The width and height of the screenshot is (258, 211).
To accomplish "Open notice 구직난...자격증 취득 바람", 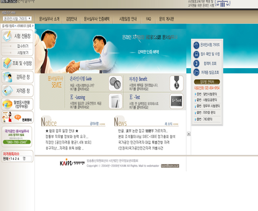I will point(64,148).
